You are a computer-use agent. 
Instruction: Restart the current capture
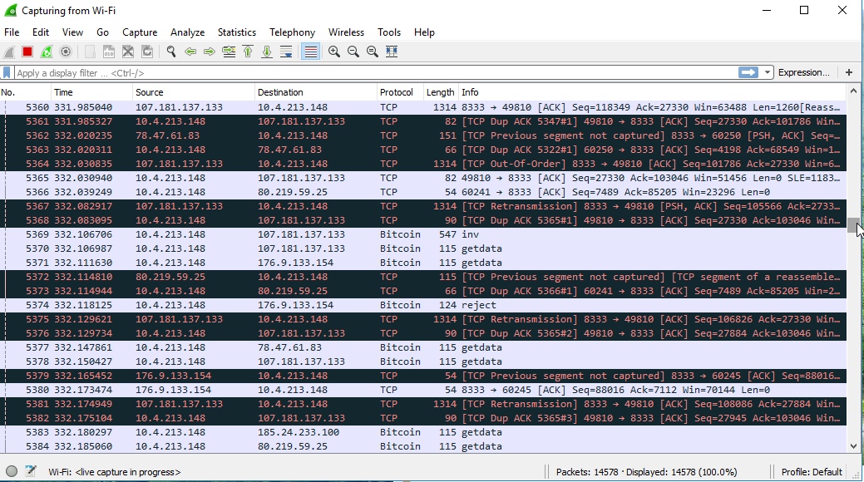(47, 52)
